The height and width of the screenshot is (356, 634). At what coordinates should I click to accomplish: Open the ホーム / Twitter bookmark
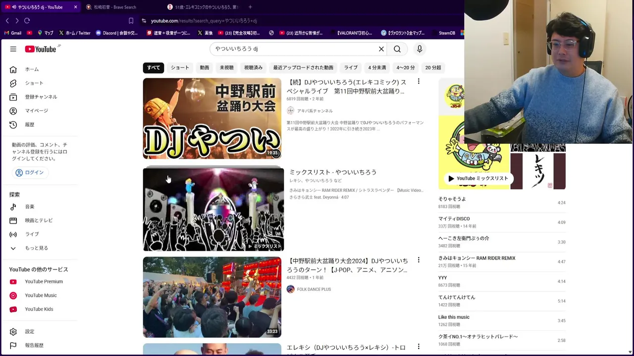[75, 33]
